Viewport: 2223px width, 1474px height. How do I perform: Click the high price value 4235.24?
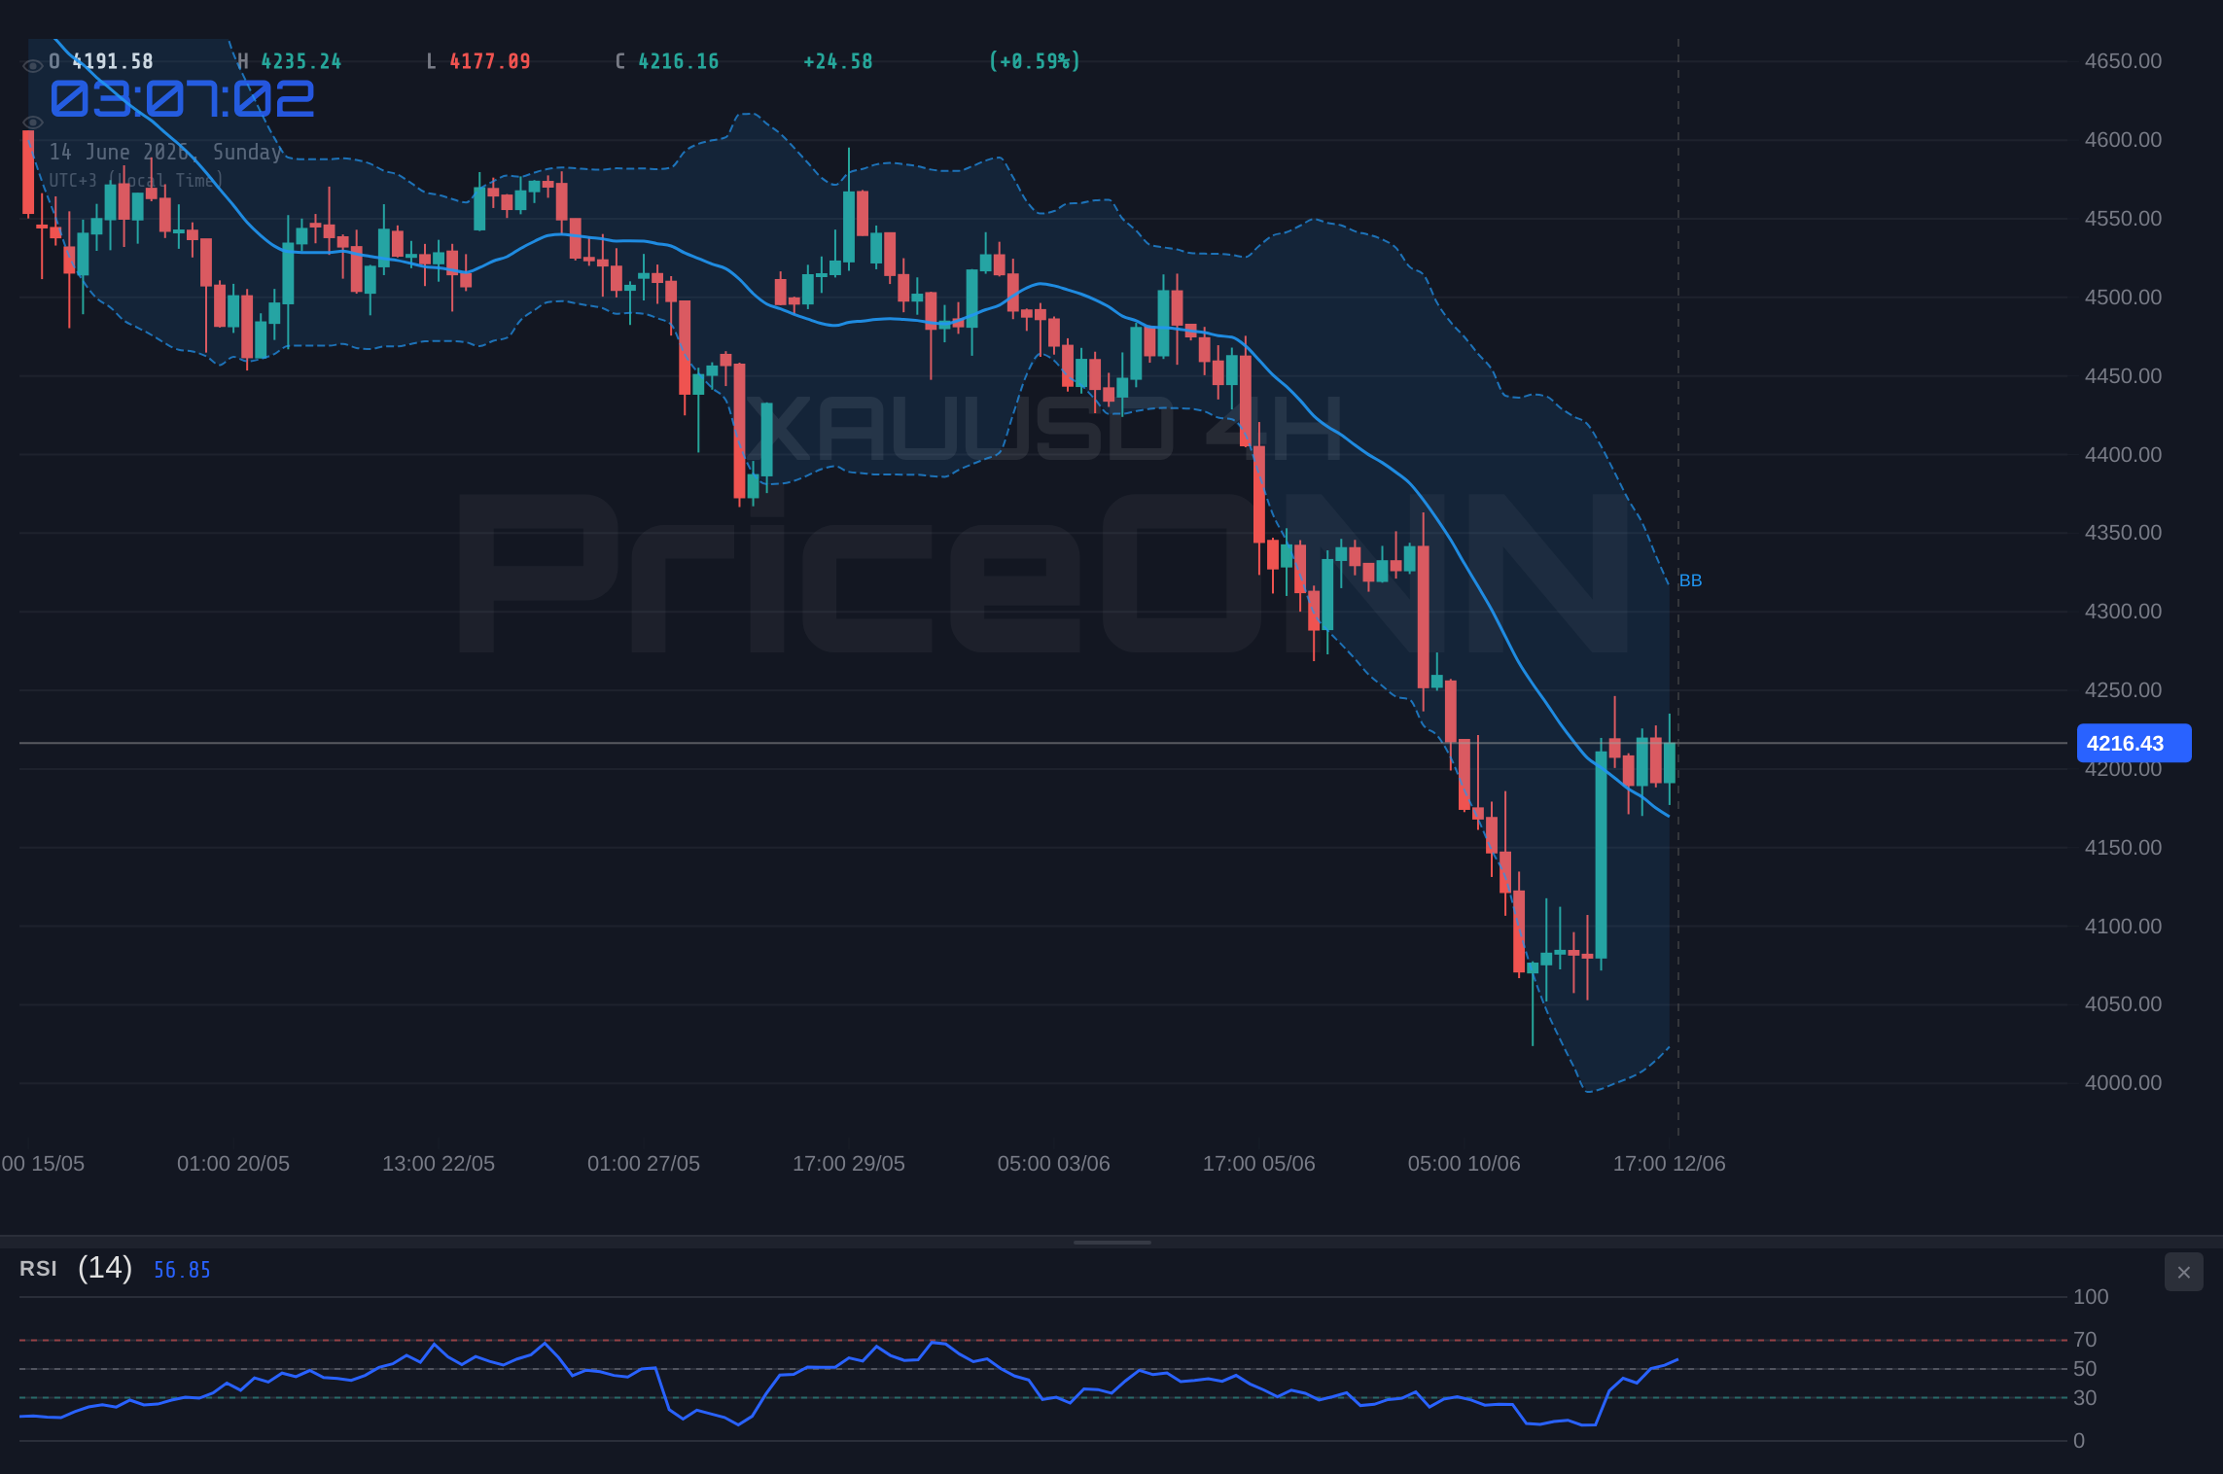[x=301, y=61]
